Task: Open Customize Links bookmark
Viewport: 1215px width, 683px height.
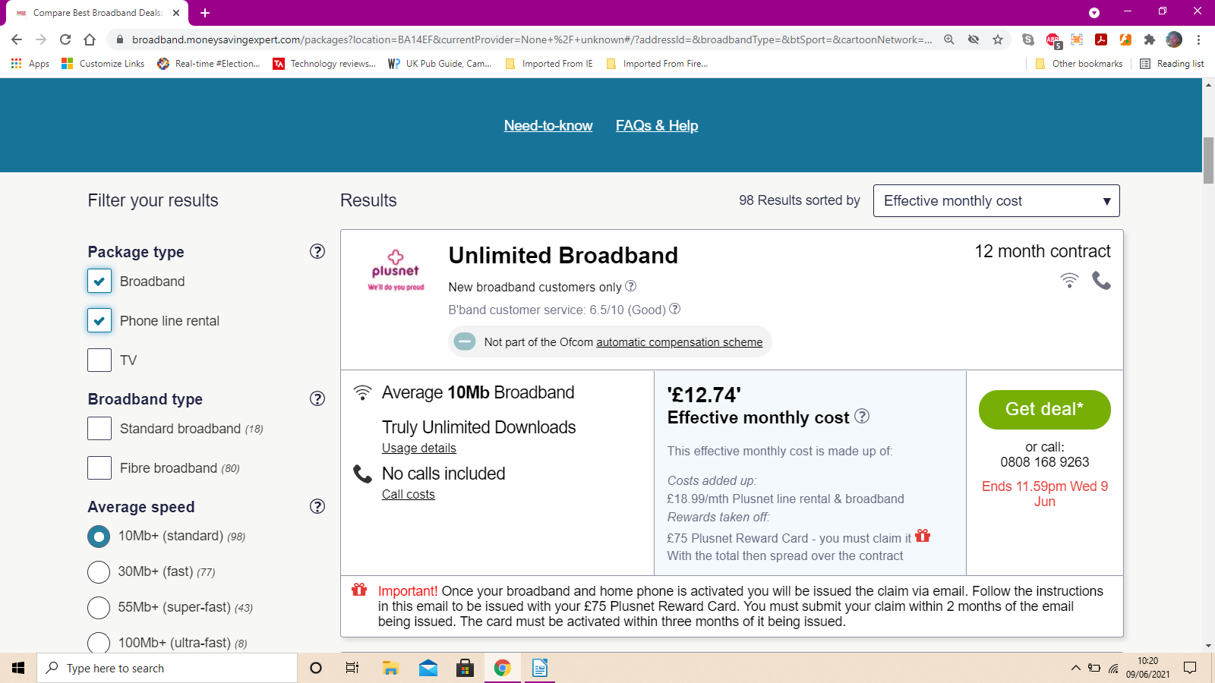Action: [x=103, y=64]
